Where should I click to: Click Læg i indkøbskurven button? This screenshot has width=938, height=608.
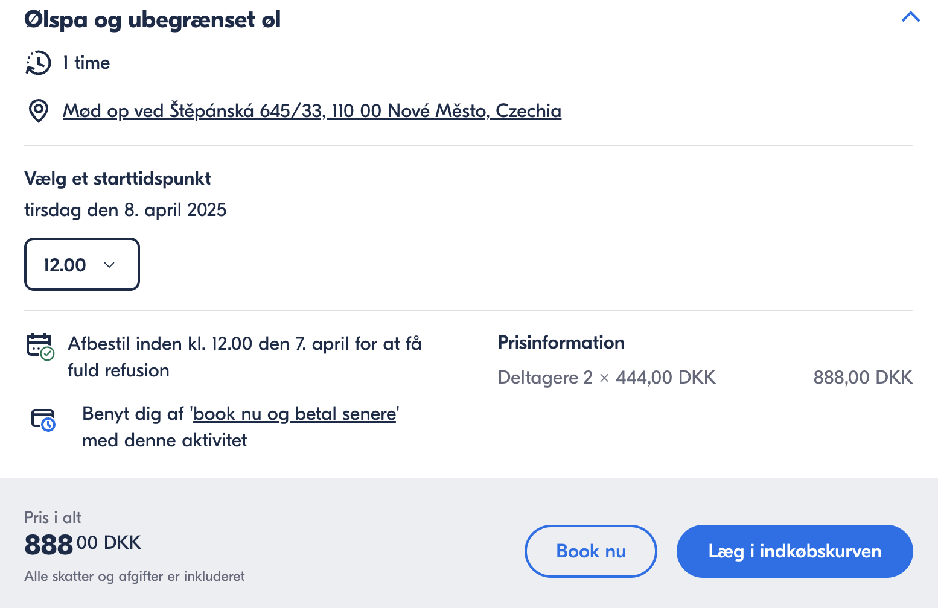click(x=794, y=551)
